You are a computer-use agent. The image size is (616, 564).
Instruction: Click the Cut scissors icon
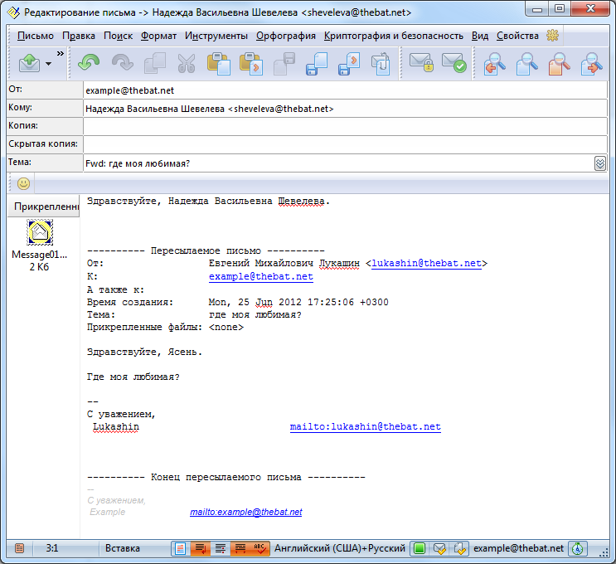187,63
